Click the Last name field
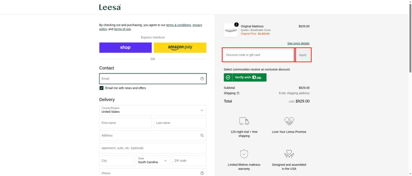The width and height of the screenshot is (412, 176). (180, 123)
